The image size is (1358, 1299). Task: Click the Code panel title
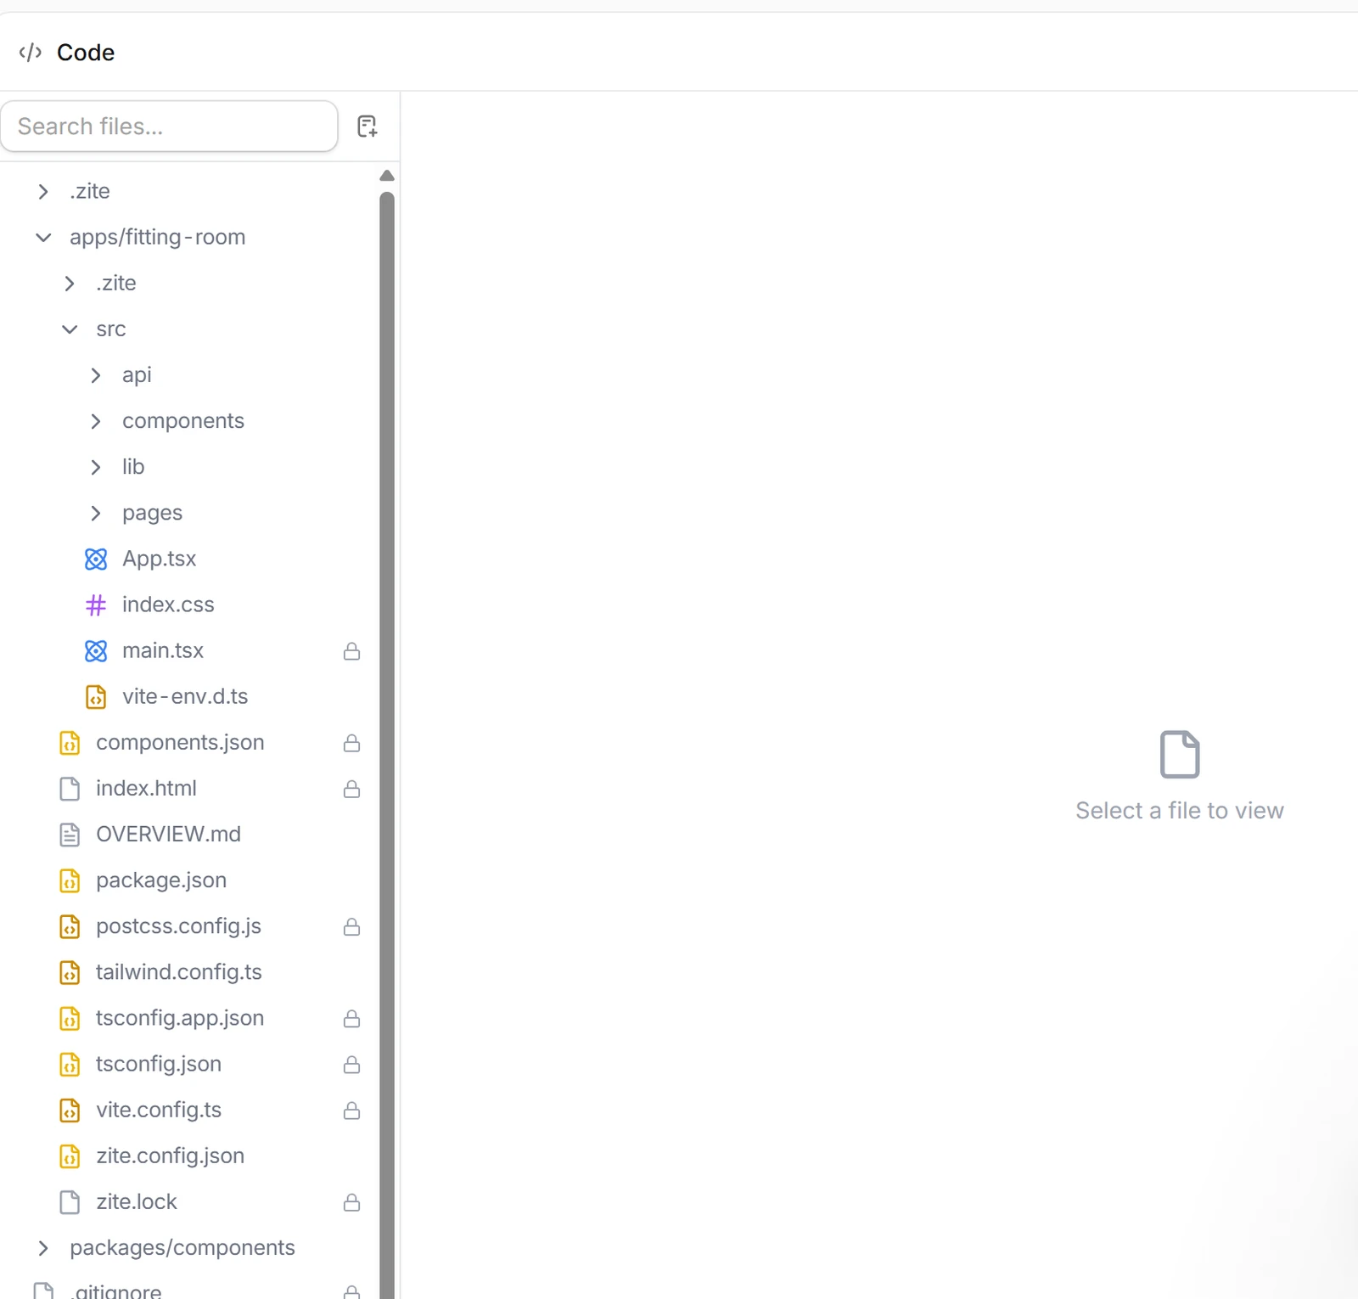tap(86, 53)
